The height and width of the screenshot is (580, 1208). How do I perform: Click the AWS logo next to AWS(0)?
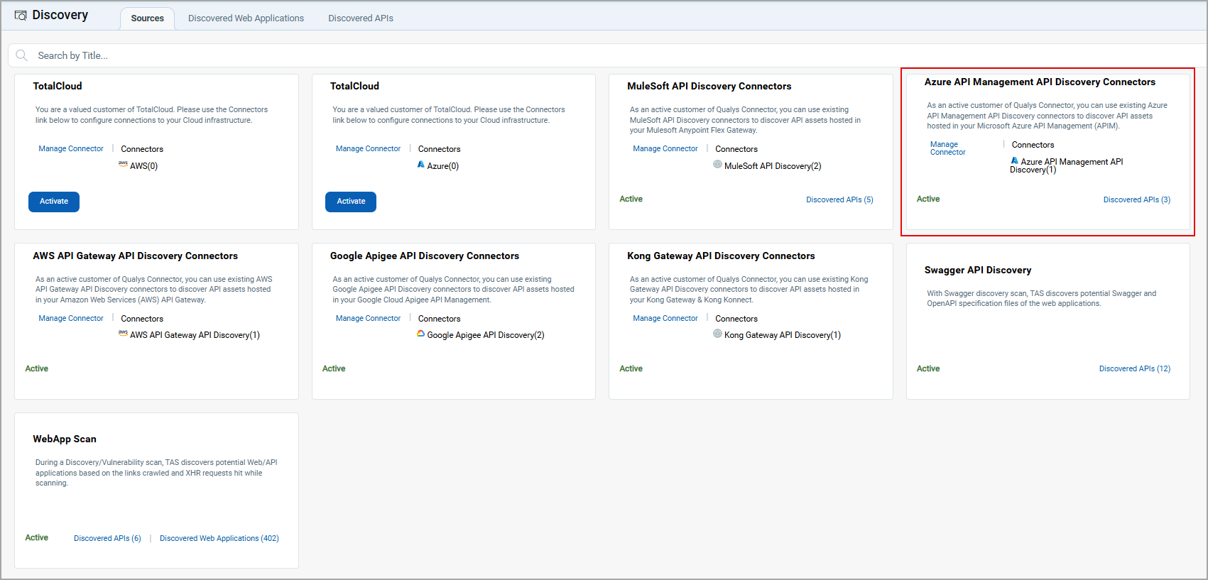123,164
